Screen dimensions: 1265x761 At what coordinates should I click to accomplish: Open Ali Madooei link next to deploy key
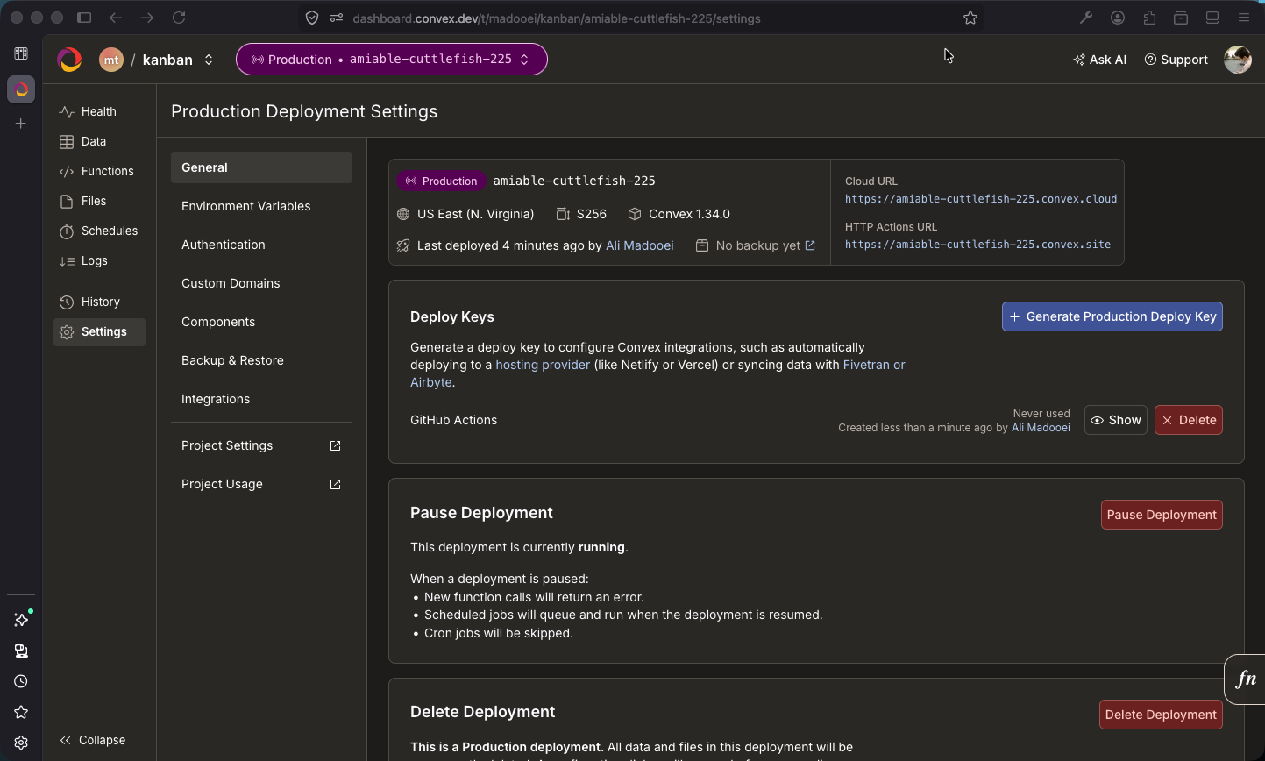1041,428
